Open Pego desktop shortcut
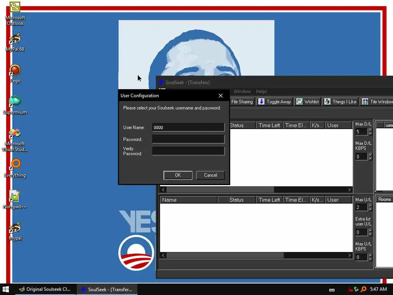Screen dimensions: 393x295 (15, 74)
